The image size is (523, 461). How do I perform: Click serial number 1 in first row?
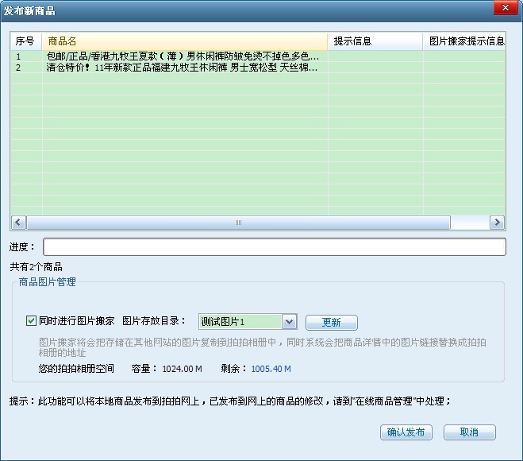point(19,56)
